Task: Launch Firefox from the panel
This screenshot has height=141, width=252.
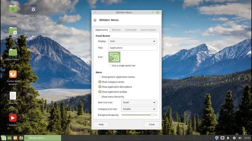Action: [x=15, y=138]
